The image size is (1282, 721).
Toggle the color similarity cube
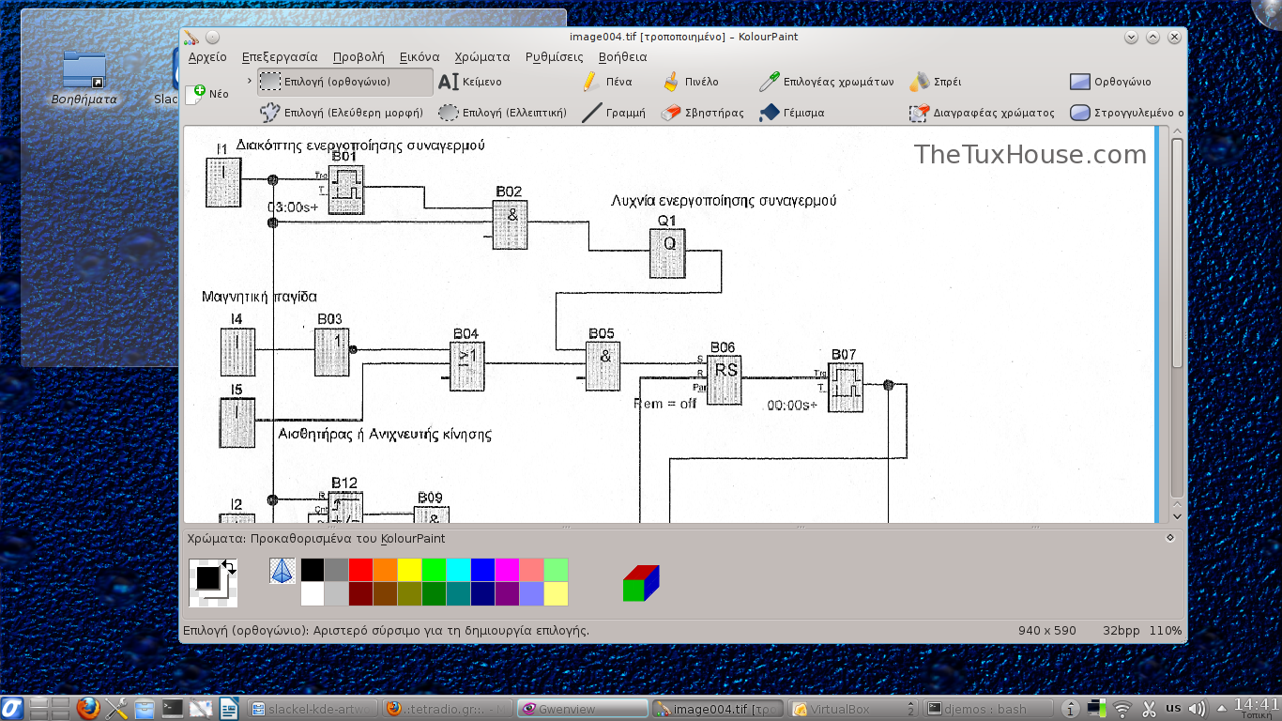[x=641, y=583]
